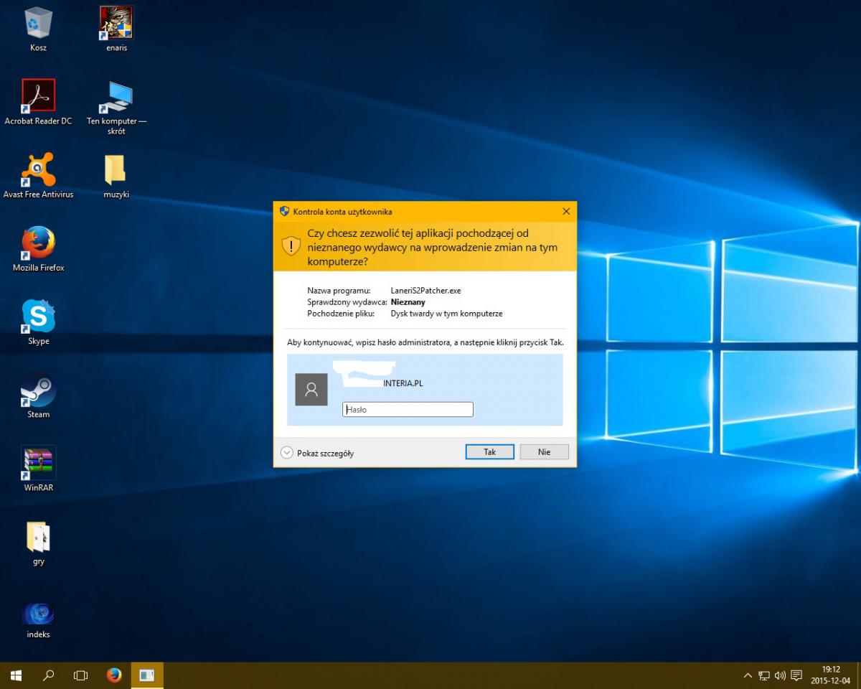
Task: Open the volume tray icon
Action: click(x=780, y=675)
